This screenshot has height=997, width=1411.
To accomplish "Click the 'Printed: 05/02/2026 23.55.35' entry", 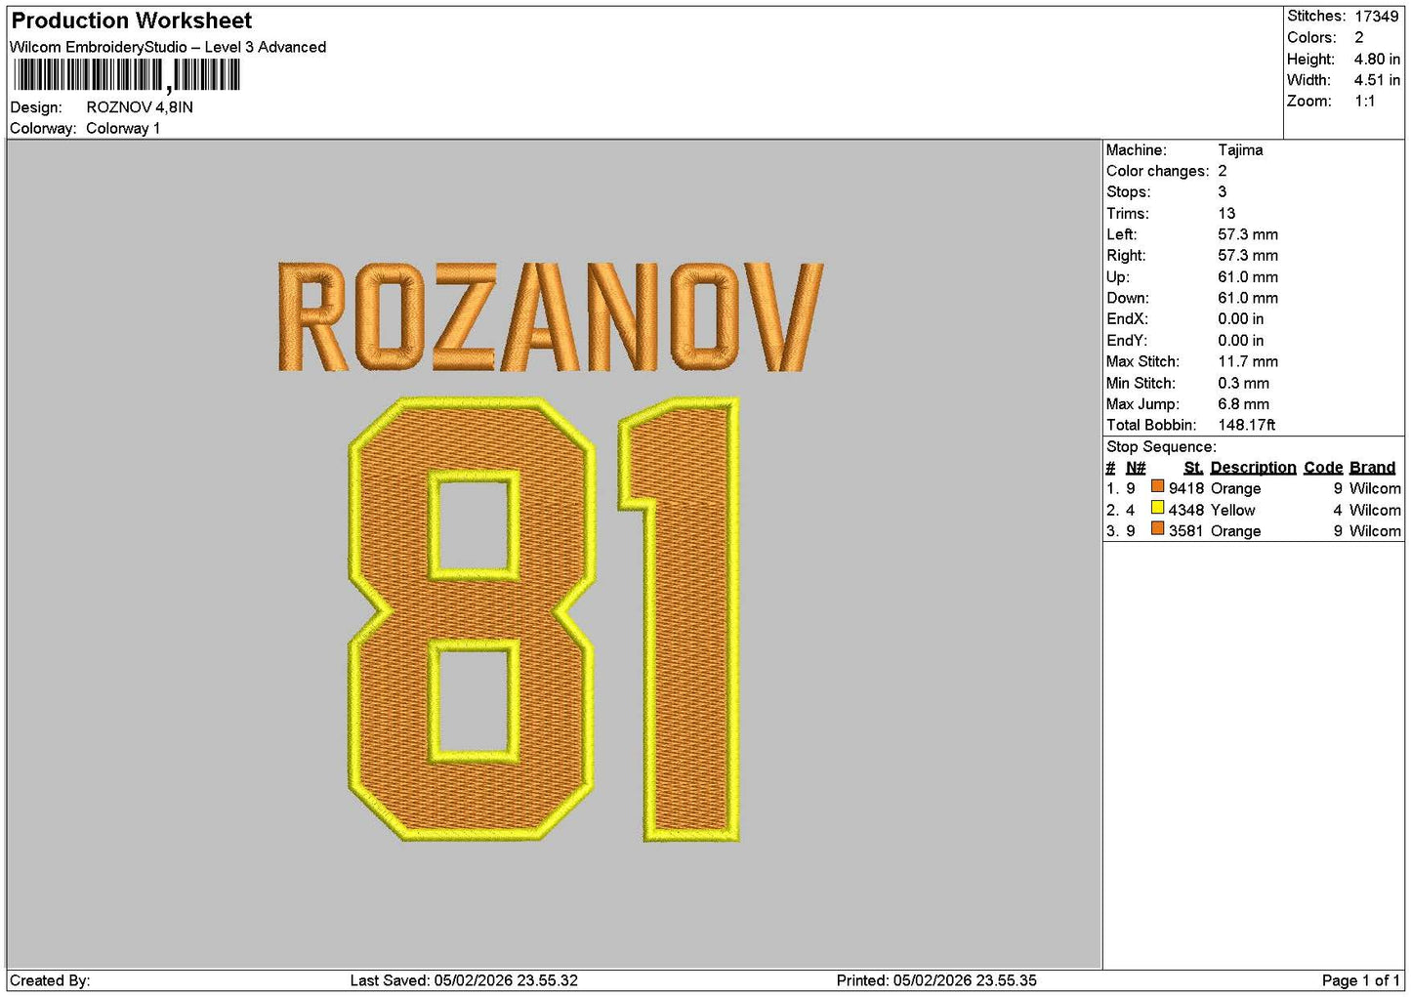I will point(936,980).
